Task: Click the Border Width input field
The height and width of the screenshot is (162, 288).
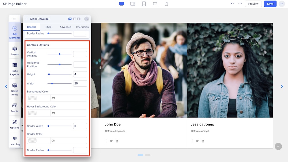Action: (x=80, y=126)
